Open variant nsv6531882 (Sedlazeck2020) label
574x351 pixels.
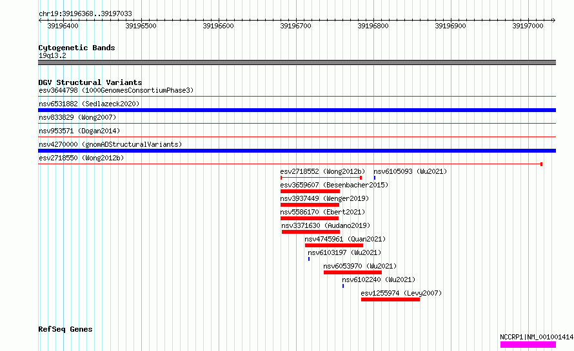(x=89, y=104)
